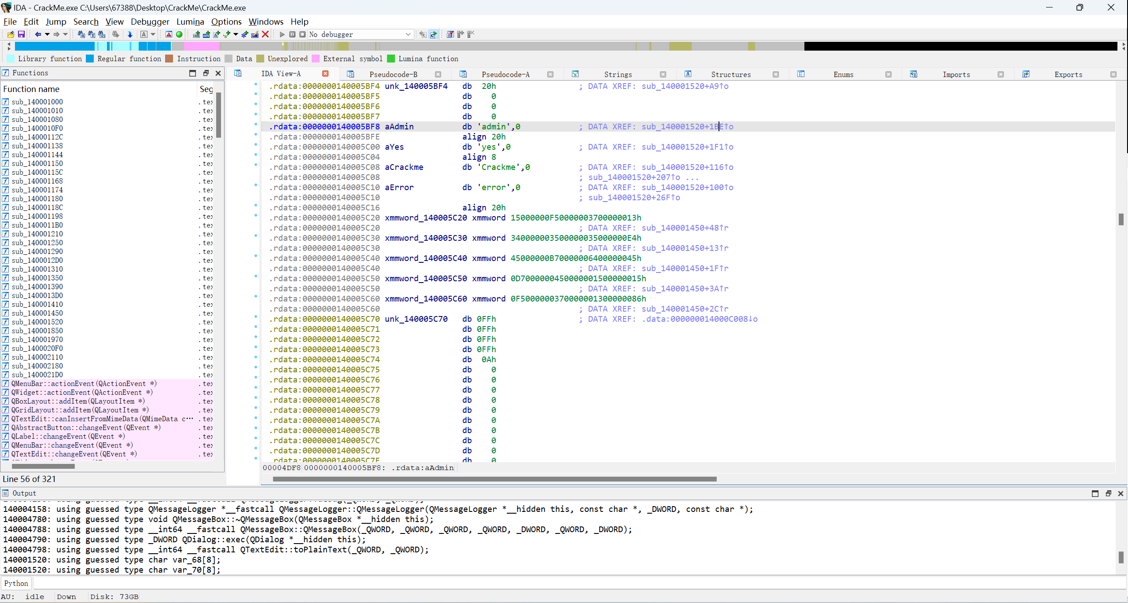
Task: Click the disassembly horizontal scrollbar
Action: click(494, 479)
